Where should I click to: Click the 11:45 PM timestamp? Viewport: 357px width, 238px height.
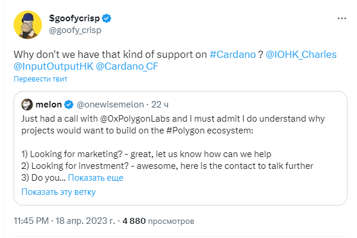point(31,221)
